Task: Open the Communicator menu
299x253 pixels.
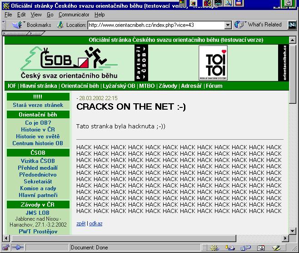Action: pos(74,15)
